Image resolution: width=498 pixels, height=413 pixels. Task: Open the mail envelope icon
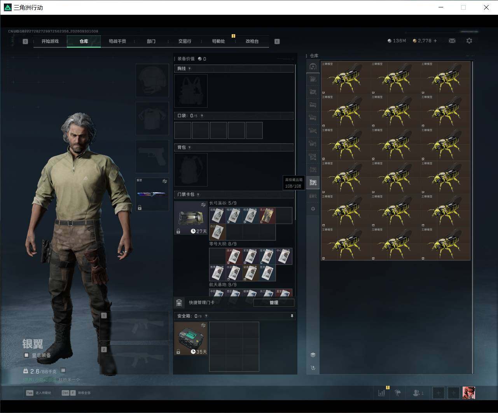[452, 41]
